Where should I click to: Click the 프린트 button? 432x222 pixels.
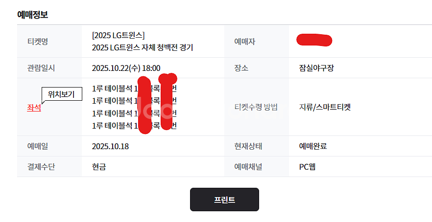pos(224,200)
